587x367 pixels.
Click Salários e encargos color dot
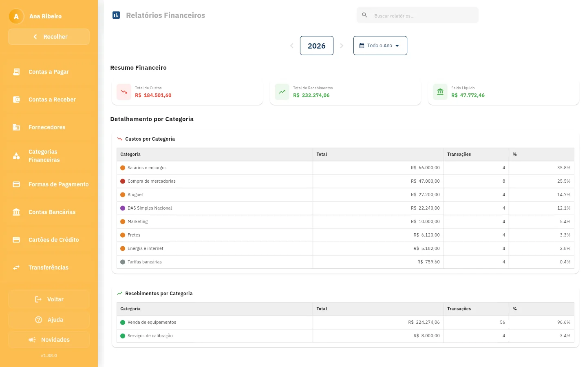tap(123, 168)
